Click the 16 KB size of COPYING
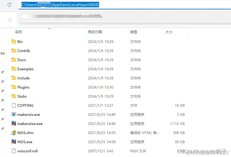This screenshot has width=231, height=157. pyautogui.click(x=180, y=106)
